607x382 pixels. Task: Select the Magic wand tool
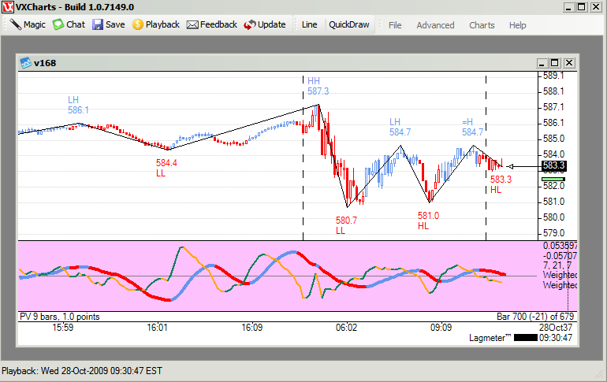point(28,24)
